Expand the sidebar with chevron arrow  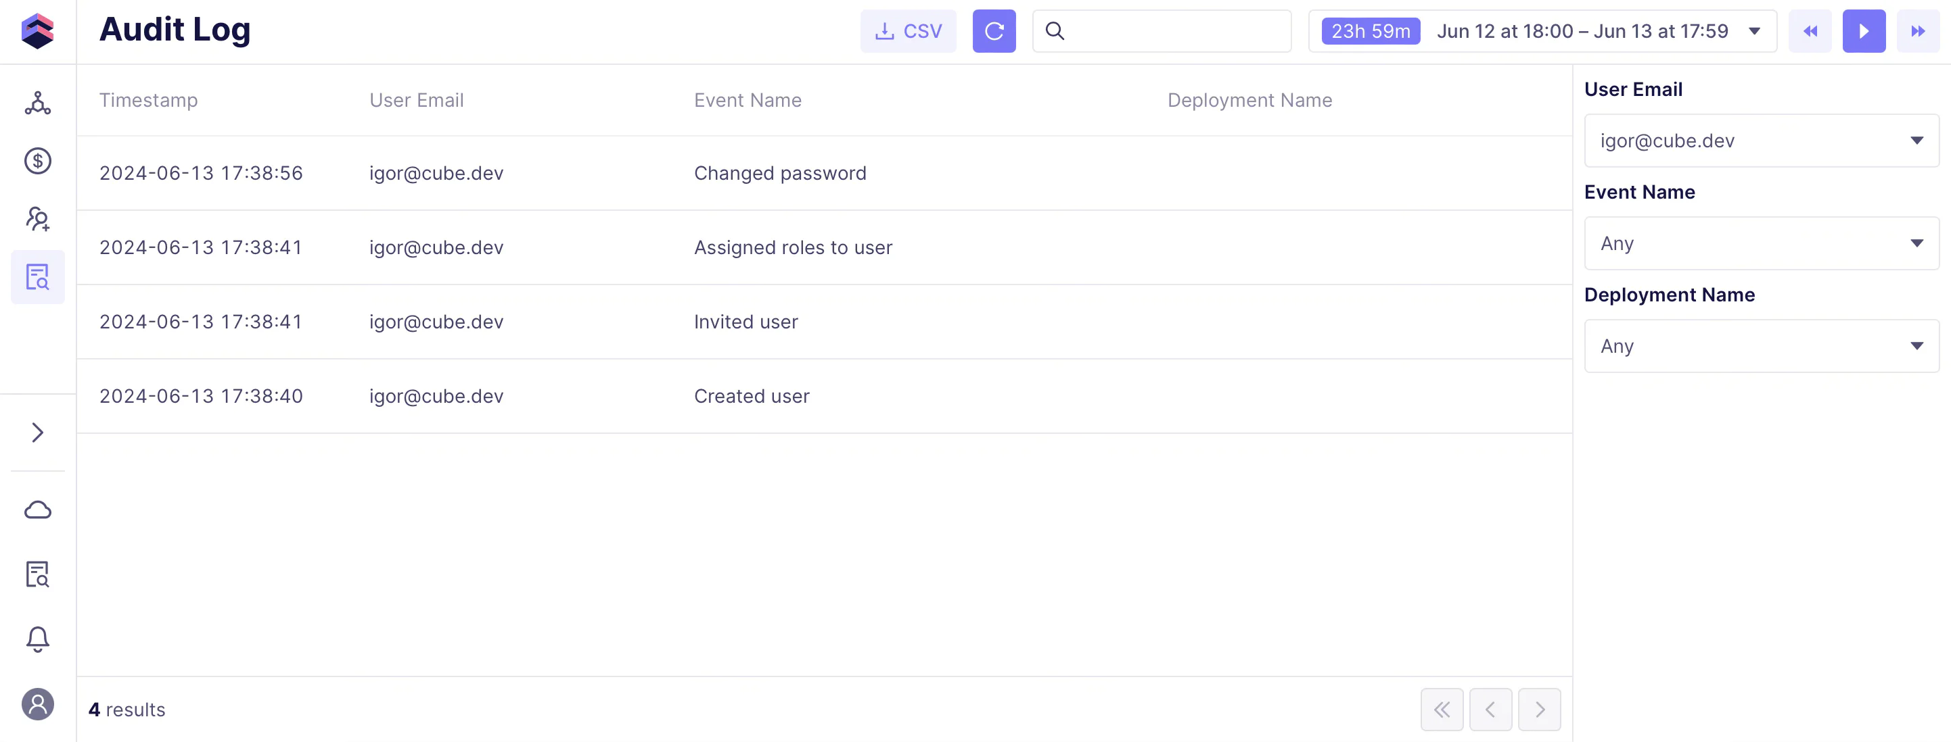pyautogui.click(x=37, y=432)
